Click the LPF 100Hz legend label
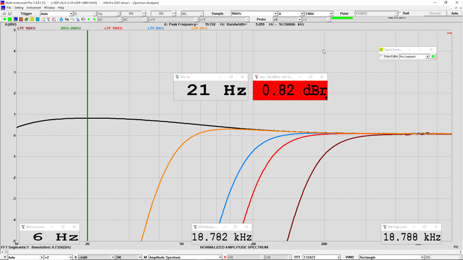 (x=113, y=28)
